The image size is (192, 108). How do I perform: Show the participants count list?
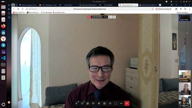click(110, 17)
